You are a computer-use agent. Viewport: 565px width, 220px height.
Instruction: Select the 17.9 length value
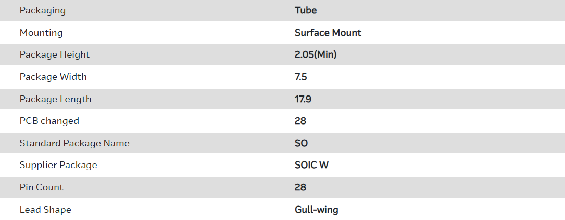(x=303, y=99)
